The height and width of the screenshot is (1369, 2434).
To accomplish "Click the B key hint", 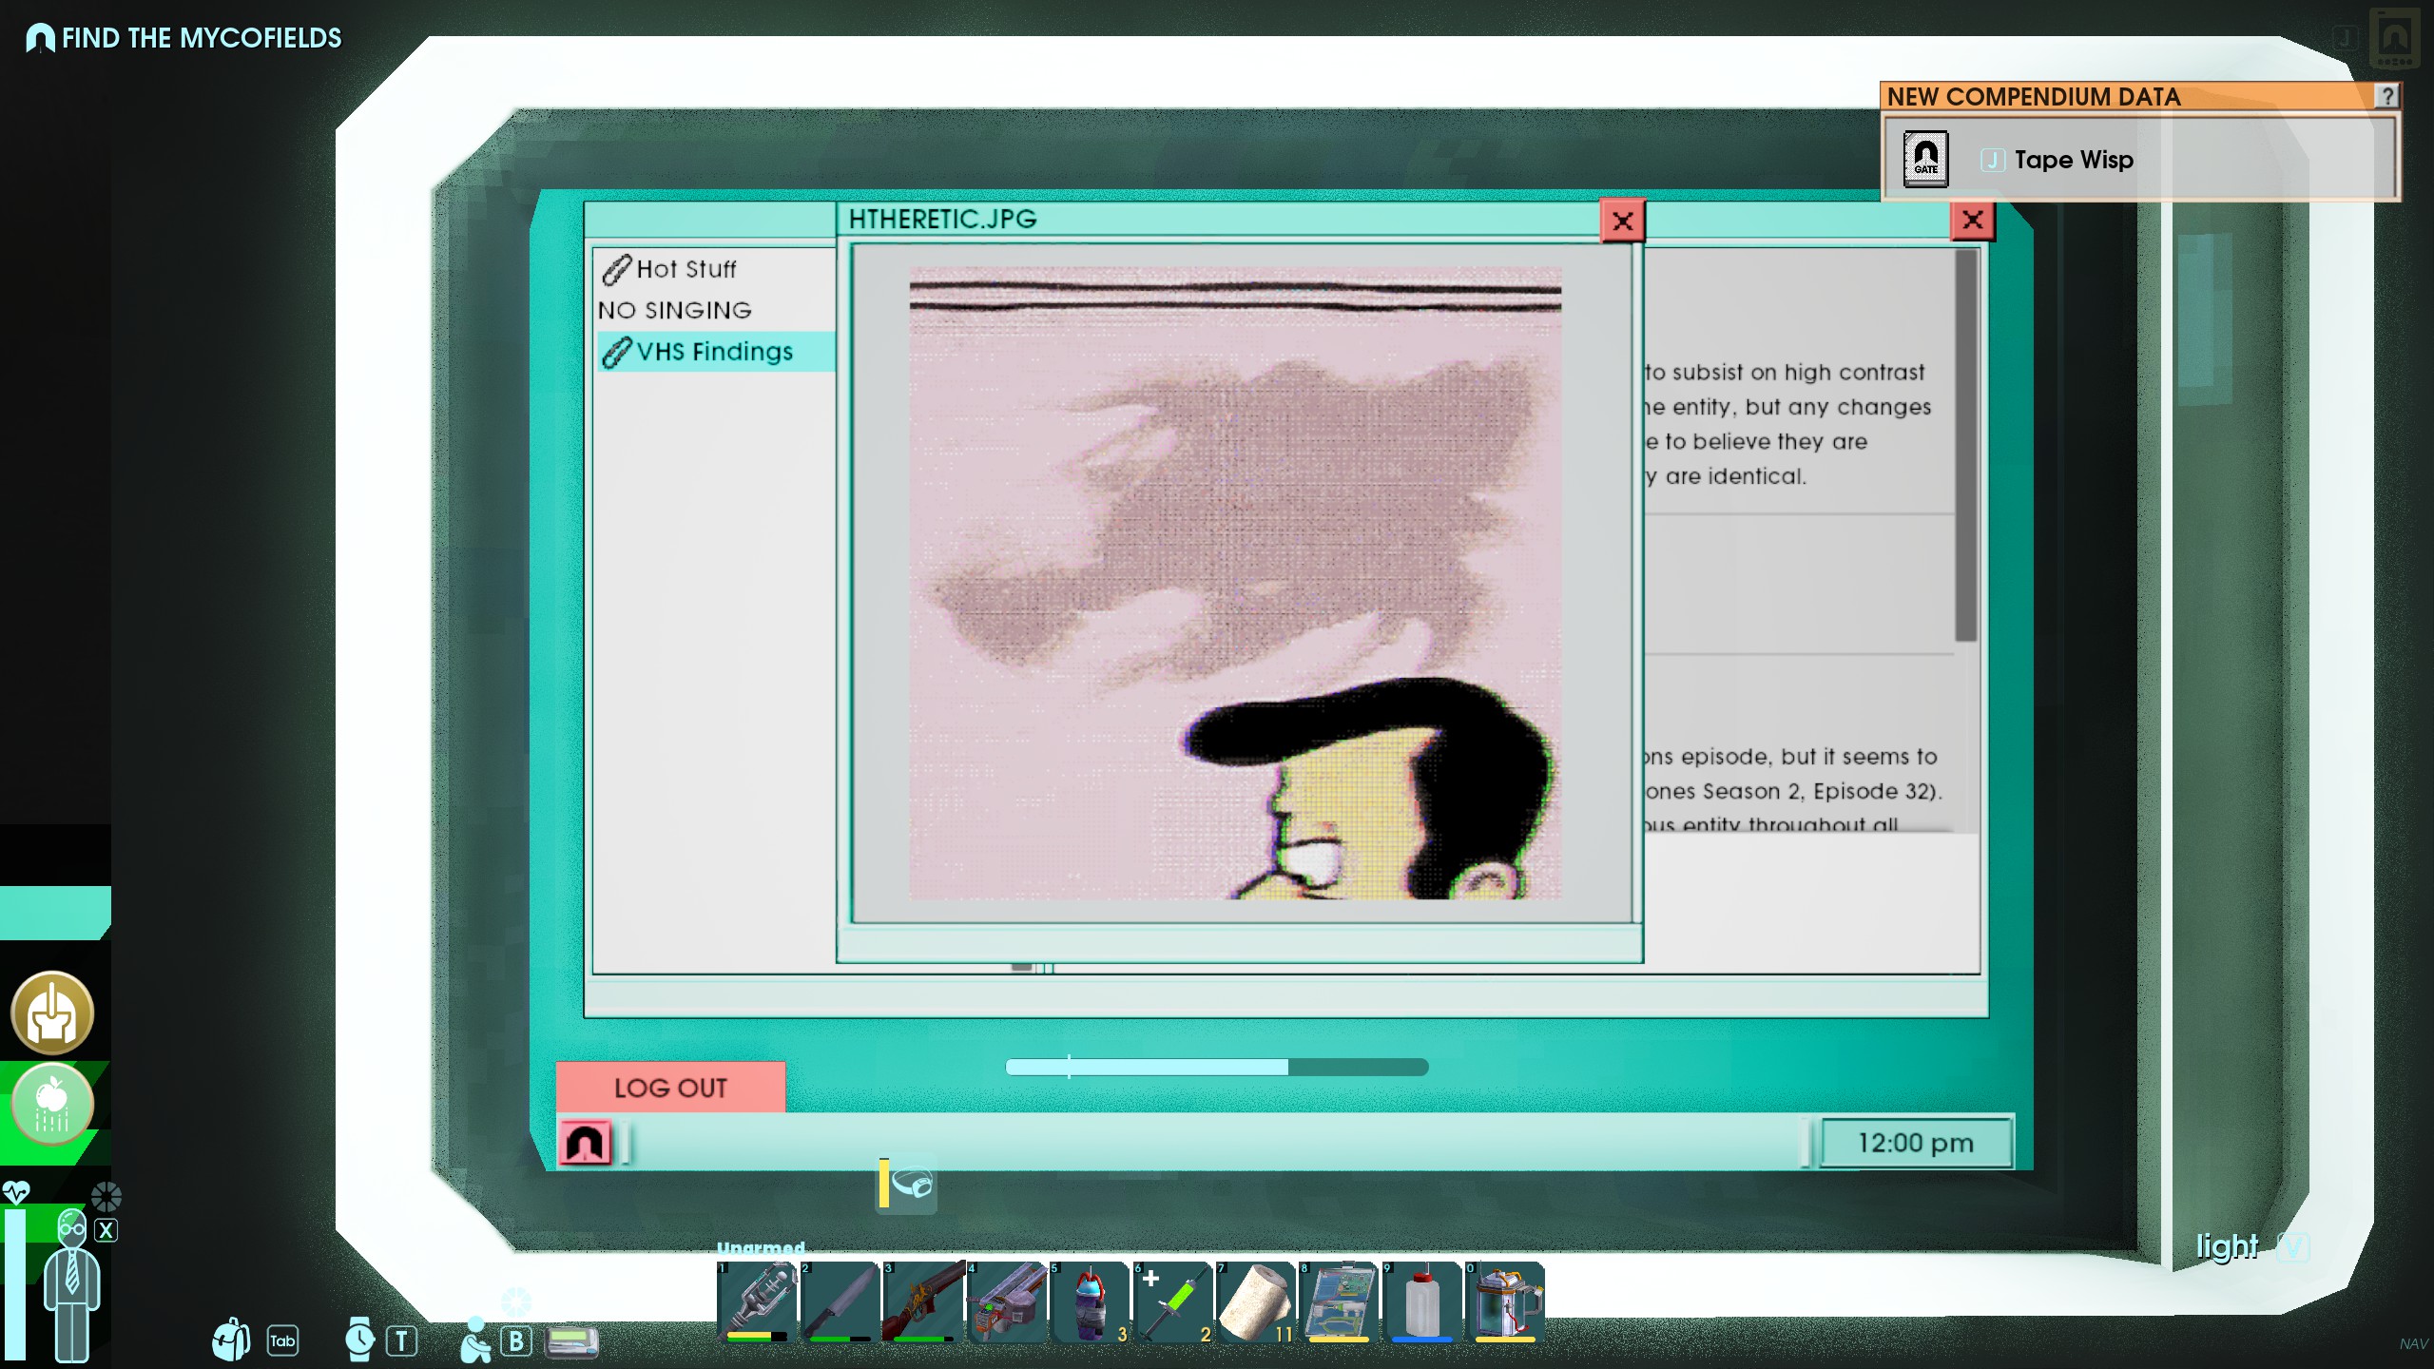I will pyautogui.click(x=515, y=1340).
